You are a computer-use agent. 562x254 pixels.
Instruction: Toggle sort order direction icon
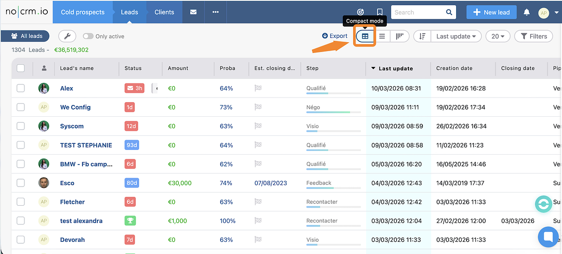(422, 36)
